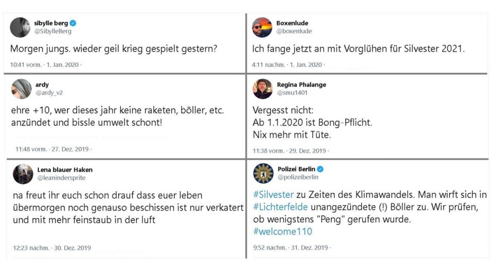Click Lena blauer Haken's avatar
The image size is (496, 274).
(x=23, y=174)
